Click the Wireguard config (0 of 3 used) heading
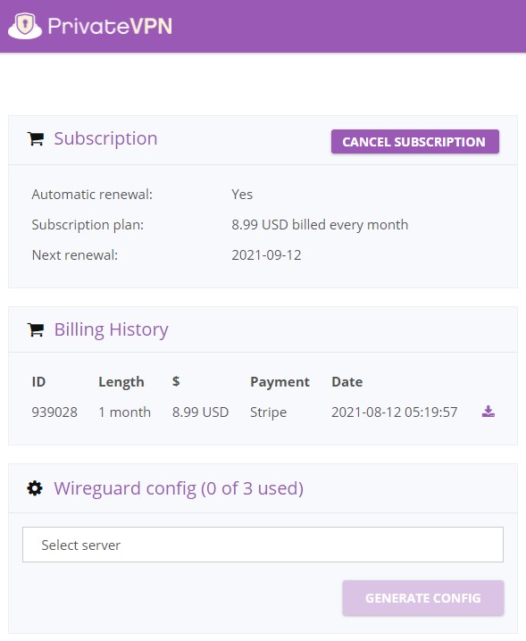526x641 pixels. pos(179,488)
